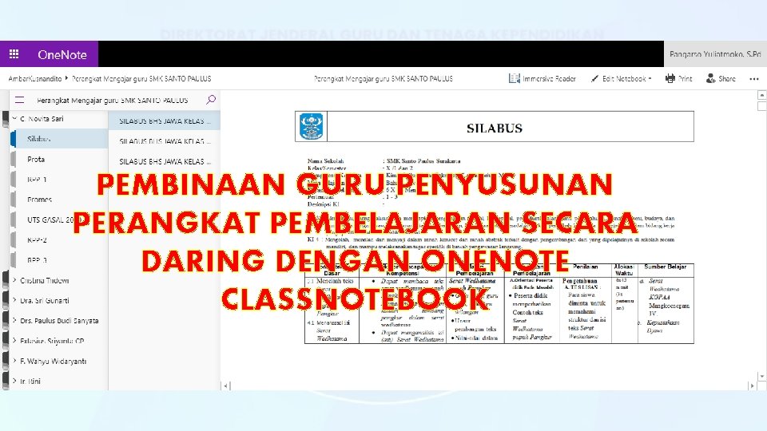Click the notebook title in the navigation header
Image resolution: width=767 pixels, height=431 pixels.
[x=113, y=101]
